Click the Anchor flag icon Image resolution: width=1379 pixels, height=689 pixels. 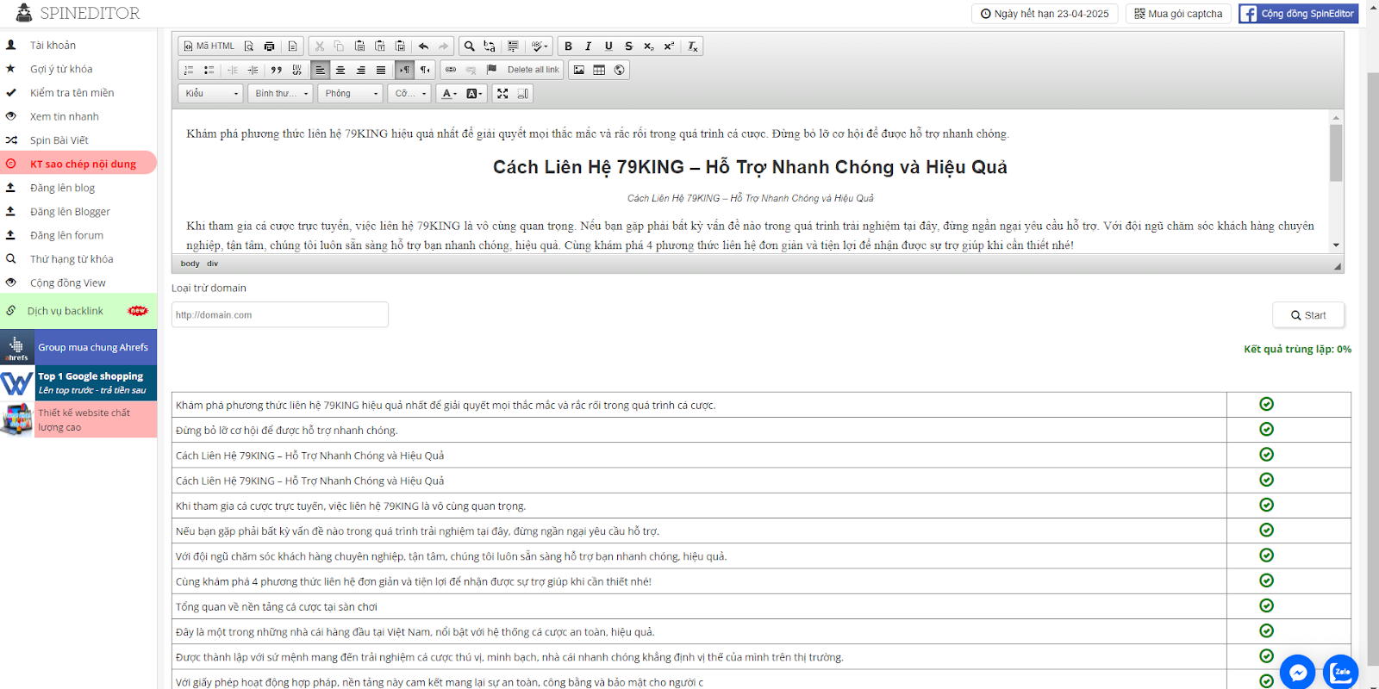point(491,70)
